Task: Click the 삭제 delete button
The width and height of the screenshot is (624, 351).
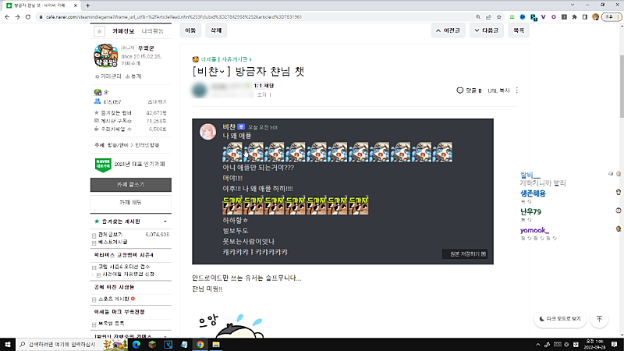Action: tap(216, 30)
